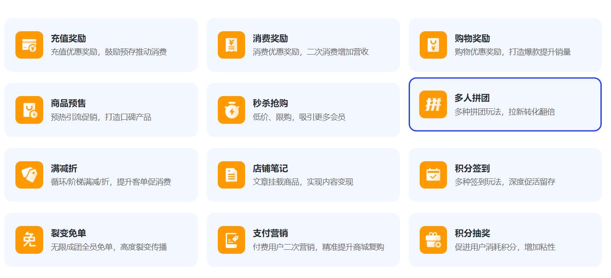Click description 无限成团全员免单，高度裂变传播
The height and width of the screenshot is (278, 611).
[109, 247]
